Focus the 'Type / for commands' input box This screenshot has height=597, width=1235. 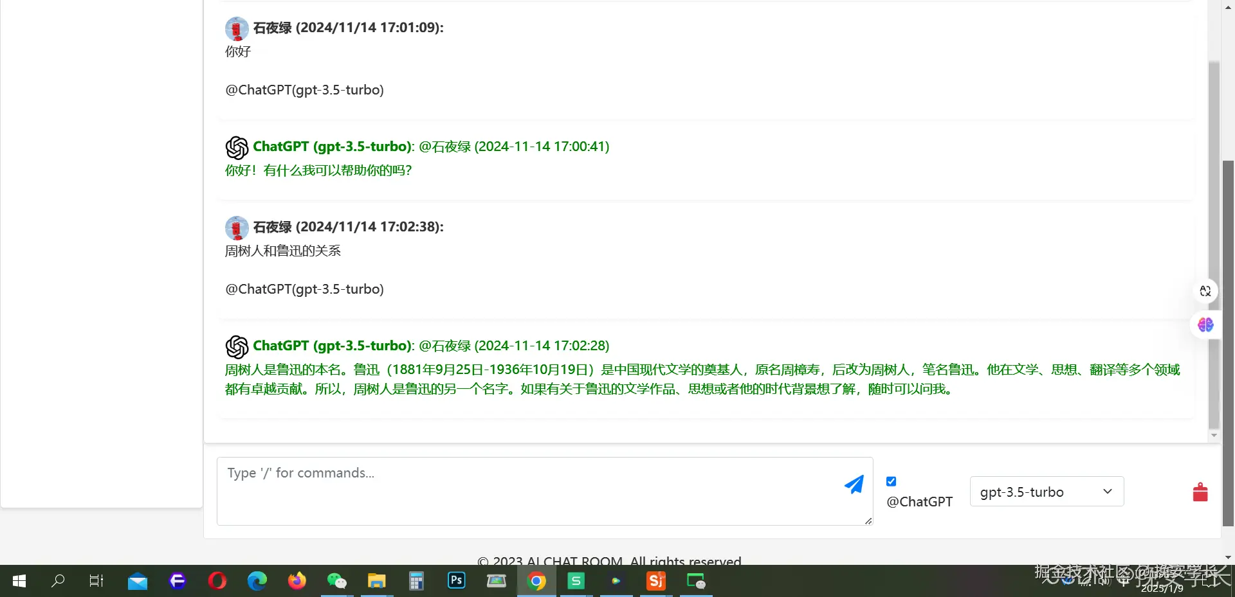(545, 492)
